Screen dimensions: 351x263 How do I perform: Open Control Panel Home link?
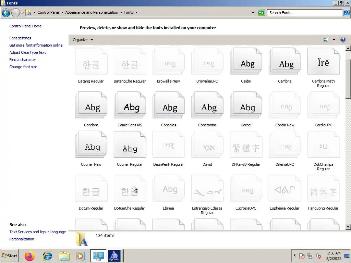pyautogui.click(x=25, y=26)
